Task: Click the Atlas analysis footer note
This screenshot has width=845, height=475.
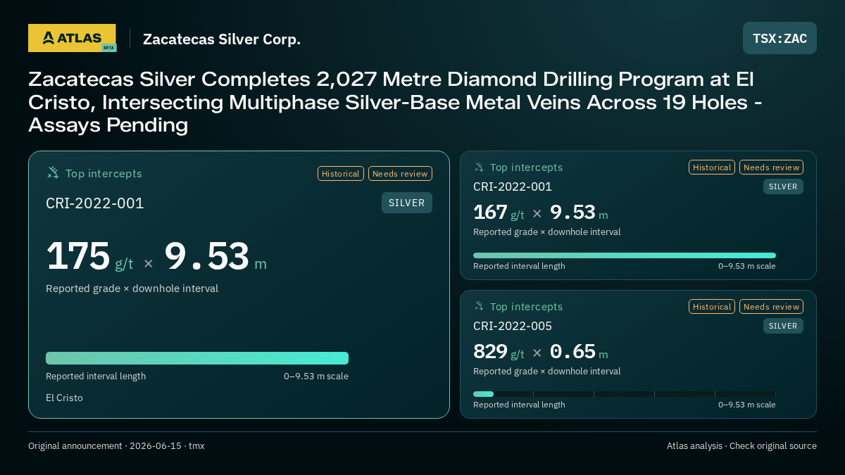Action: click(741, 445)
